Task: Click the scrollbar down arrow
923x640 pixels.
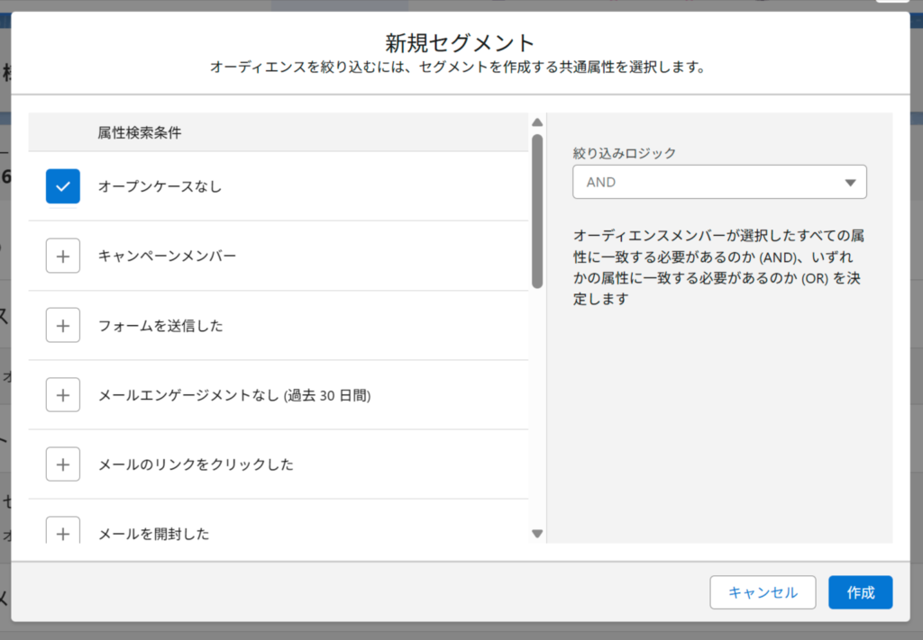Action: click(x=537, y=534)
